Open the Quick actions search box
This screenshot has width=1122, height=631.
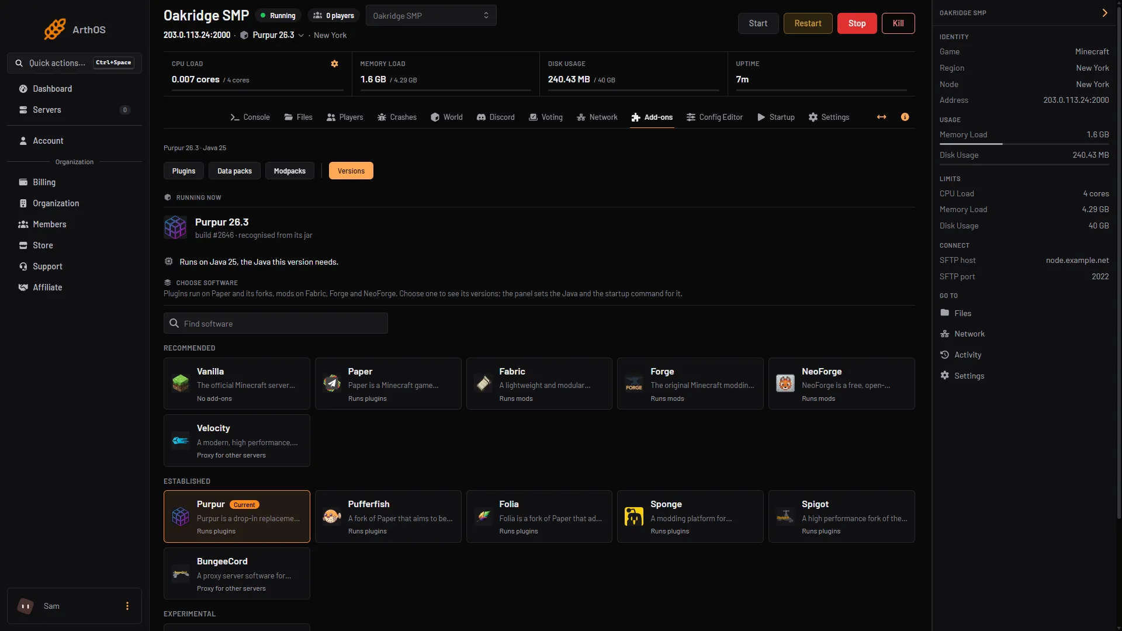[74, 63]
